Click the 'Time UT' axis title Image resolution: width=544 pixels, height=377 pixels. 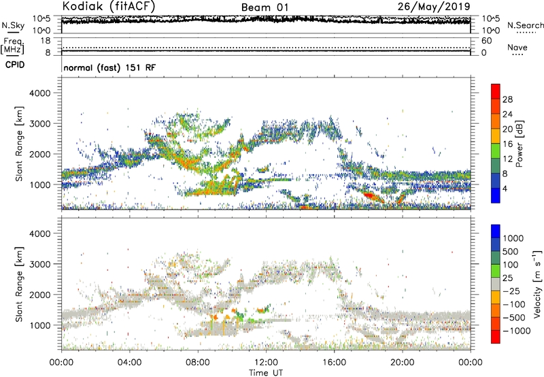(266, 373)
